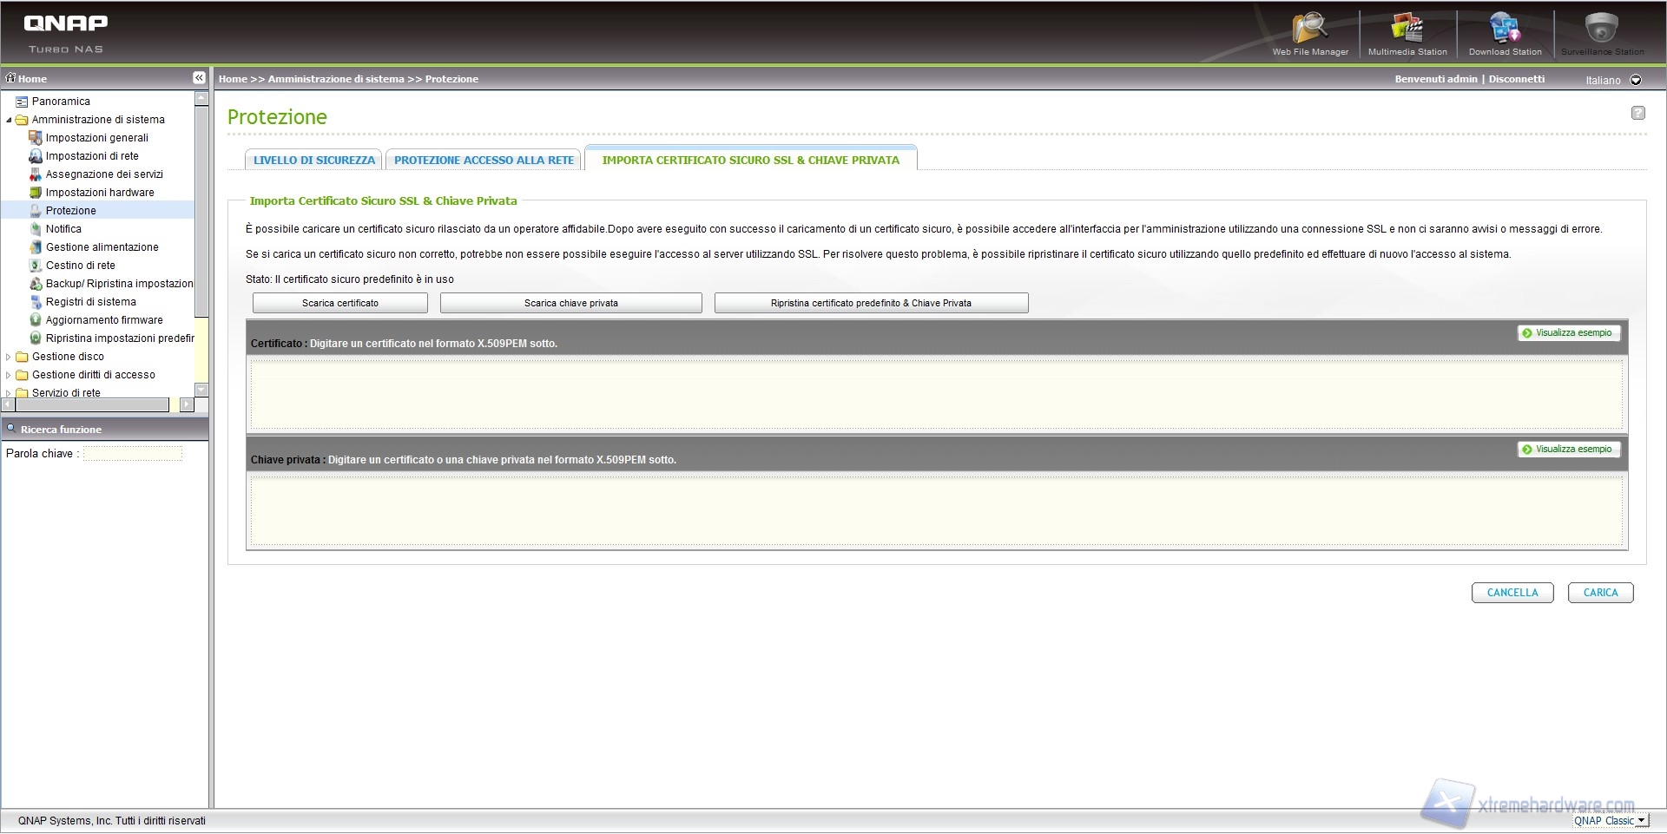Image resolution: width=1667 pixels, height=834 pixels.
Task: Click Scarica certificato button
Action: pyautogui.click(x=339, y=303)
